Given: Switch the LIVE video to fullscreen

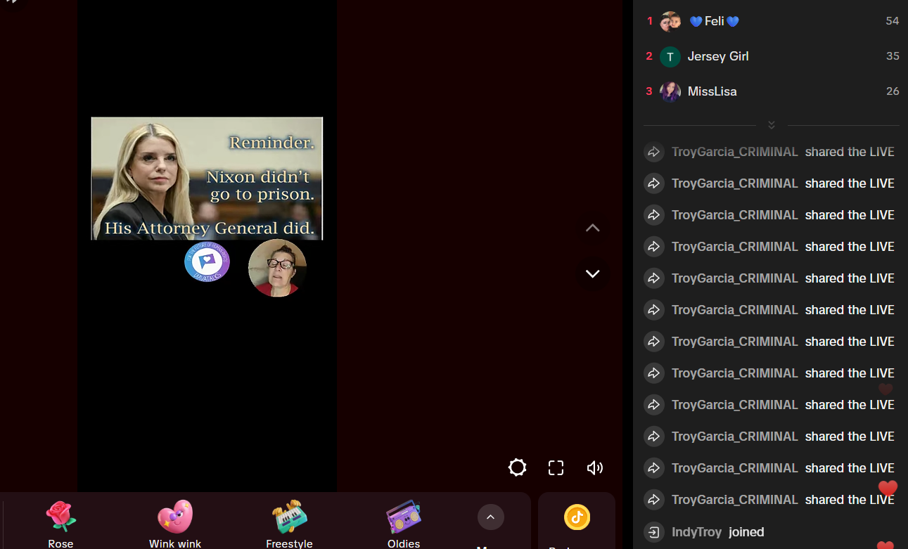Looking at the screenshot, I should 556,467.
